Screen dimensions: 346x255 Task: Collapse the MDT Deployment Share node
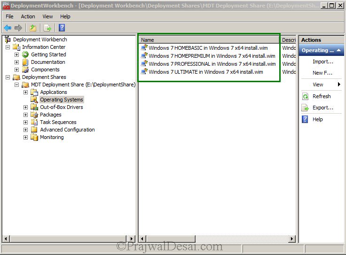click(x=17, y=85)
